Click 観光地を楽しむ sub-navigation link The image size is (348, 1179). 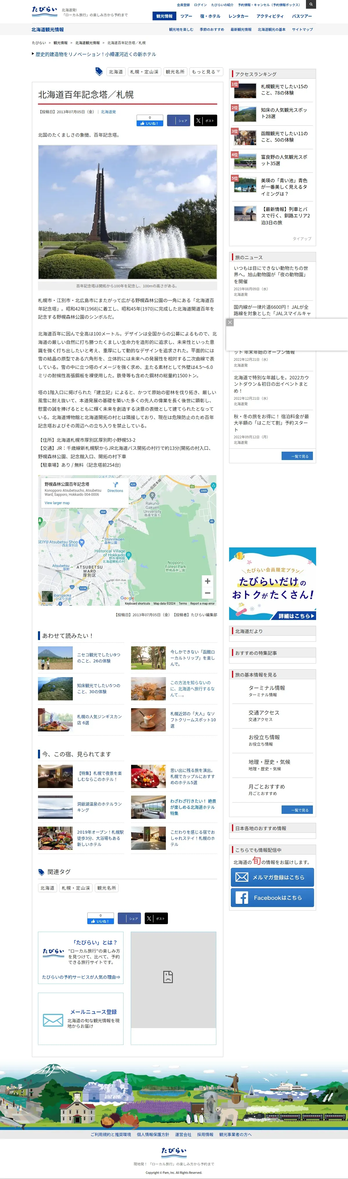pos(181,29)
